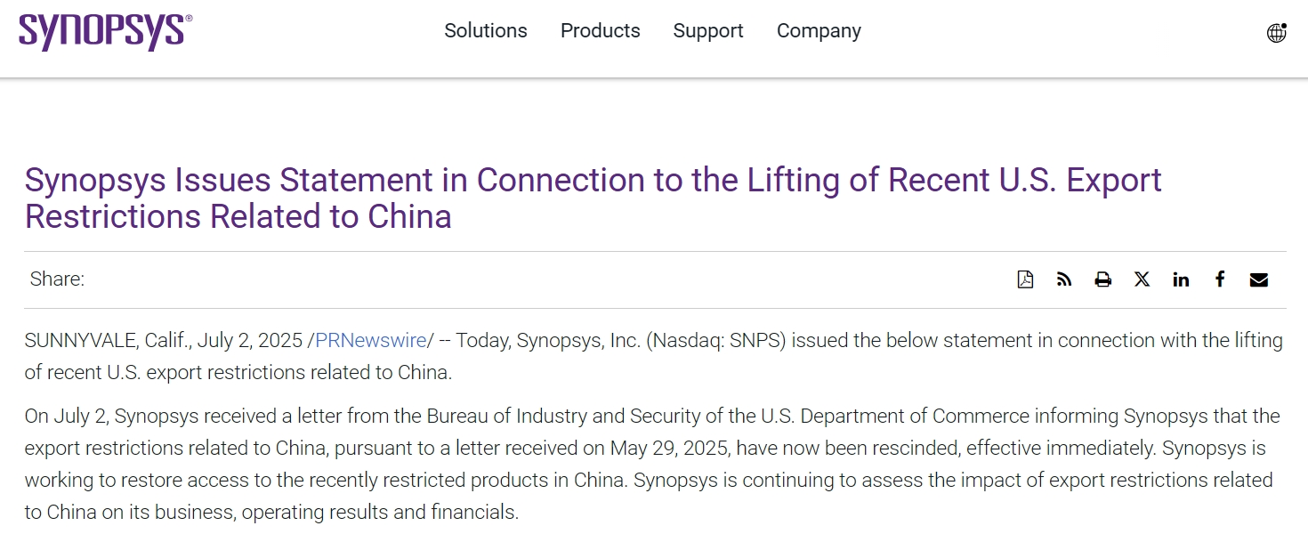Follow the PRNewswire link
The height and width of the screenshot is (534, 1308).
pos(371,341)
